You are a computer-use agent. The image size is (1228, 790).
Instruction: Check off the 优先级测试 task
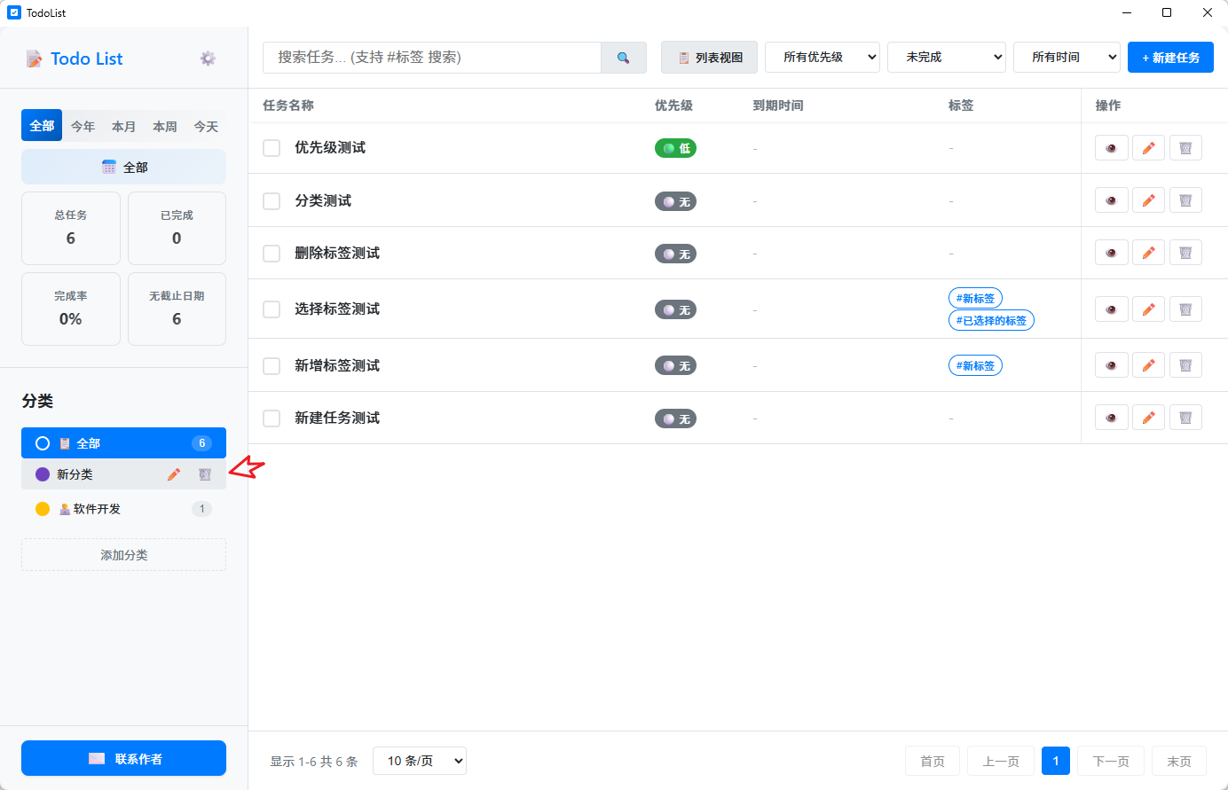[x=272, y=148]
